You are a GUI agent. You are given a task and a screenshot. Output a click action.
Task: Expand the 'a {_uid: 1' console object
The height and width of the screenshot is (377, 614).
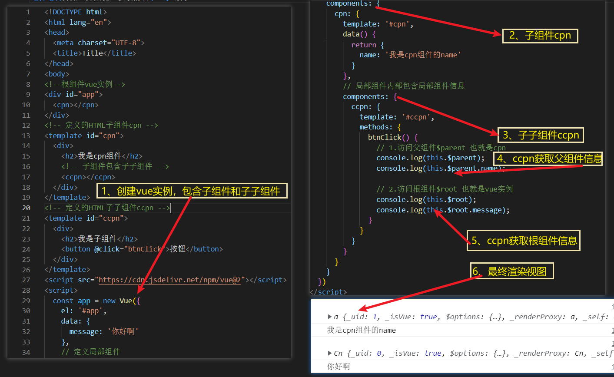[x=330, y=317]
